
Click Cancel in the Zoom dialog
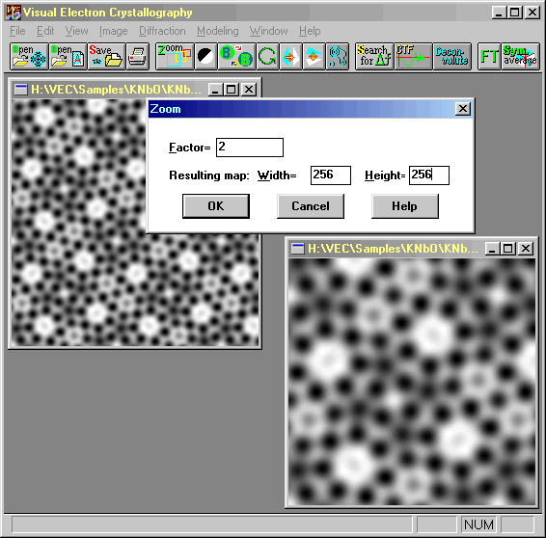311,206
